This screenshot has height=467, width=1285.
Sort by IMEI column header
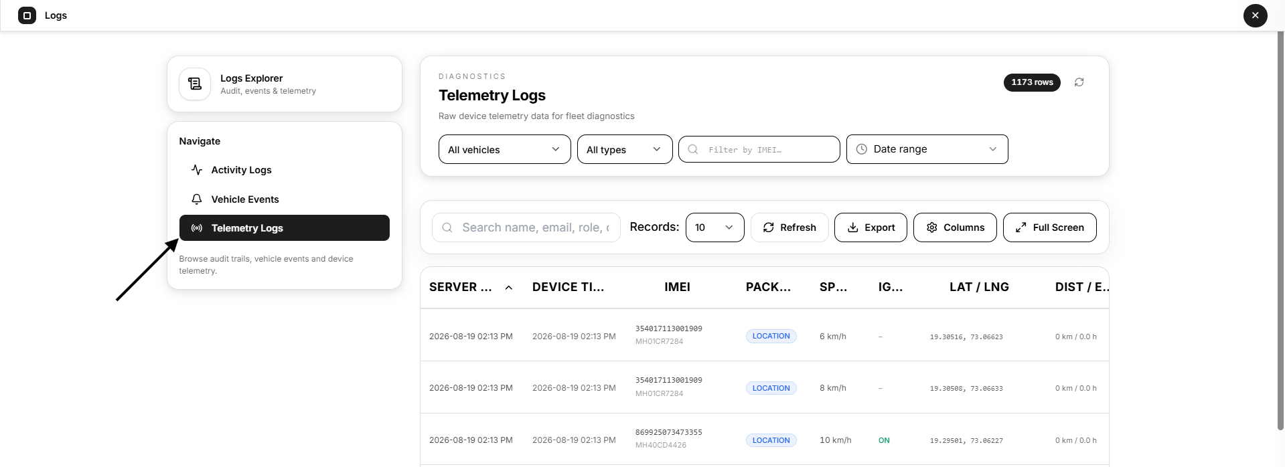677,287
